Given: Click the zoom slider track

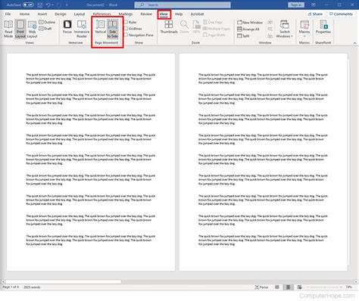Looking at the screenshot, I should point(324,287).
